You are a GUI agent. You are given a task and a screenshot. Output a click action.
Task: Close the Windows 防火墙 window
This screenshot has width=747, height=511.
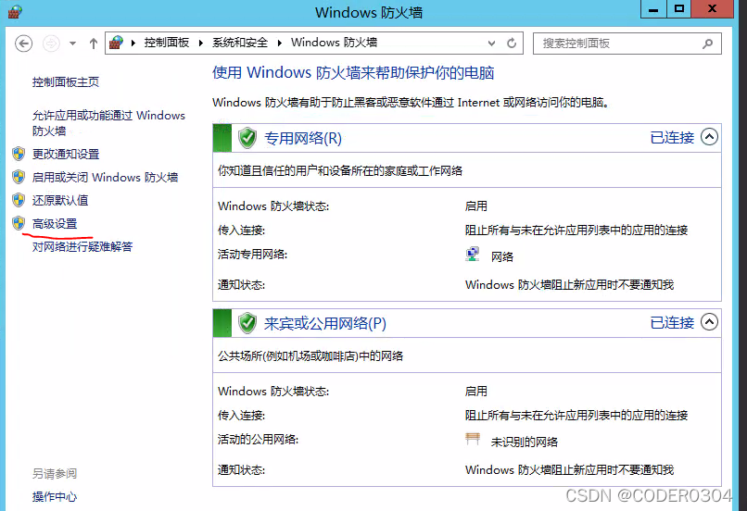click(x=712, y=9)
